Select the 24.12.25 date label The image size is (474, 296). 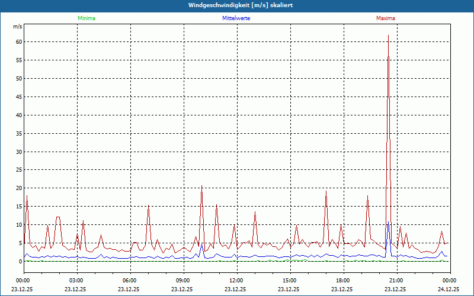point(449,289)
